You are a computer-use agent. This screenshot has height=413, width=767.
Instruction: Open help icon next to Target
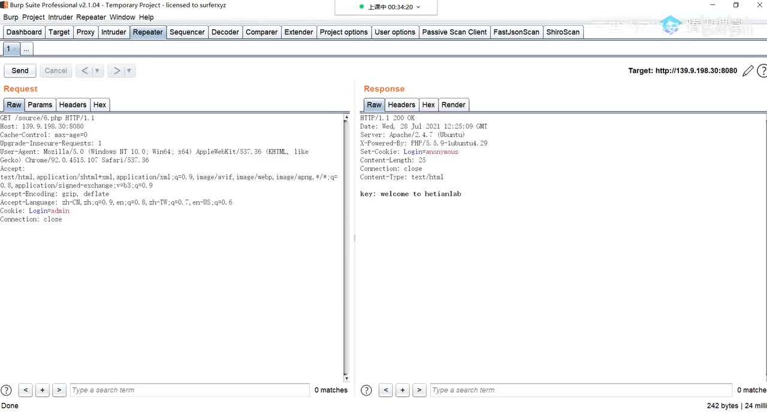coord(762,71)
